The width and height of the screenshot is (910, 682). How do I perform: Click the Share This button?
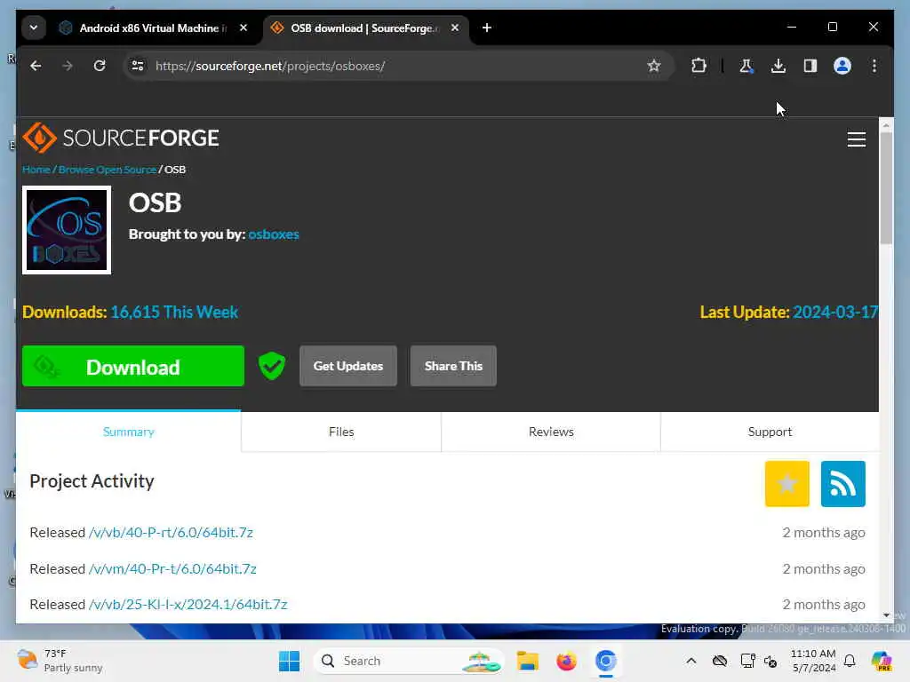pyautogui.click(x=453, y=366)
